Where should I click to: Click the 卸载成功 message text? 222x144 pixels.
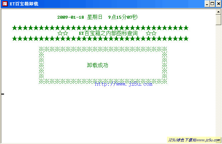click(x=97, y=65)
